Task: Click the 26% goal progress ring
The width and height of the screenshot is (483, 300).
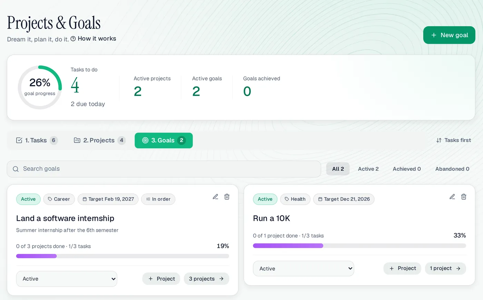Action: [40, 87]
